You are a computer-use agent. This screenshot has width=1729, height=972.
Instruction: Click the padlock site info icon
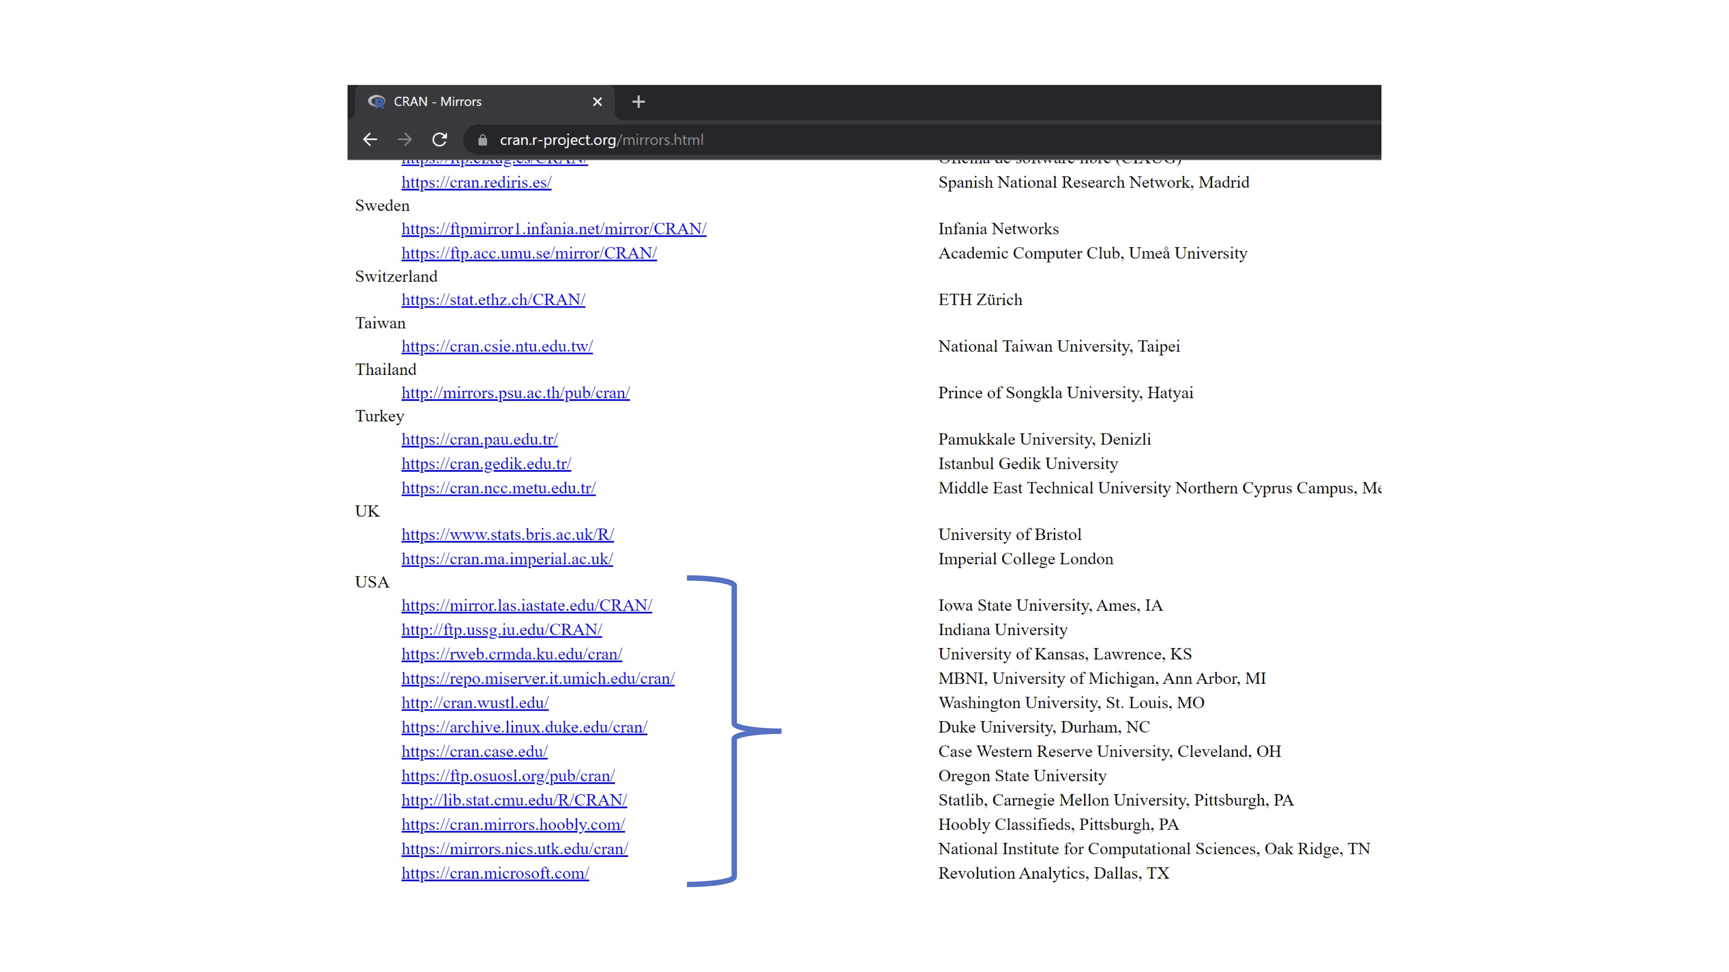coord(482,140)
